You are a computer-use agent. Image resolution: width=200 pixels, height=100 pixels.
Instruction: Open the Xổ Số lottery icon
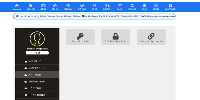[120, 5]
